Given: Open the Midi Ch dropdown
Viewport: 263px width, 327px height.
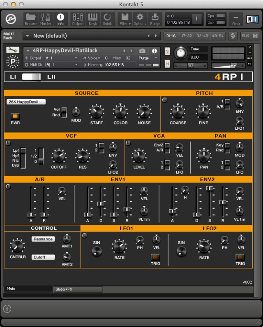Looking at the screenshot, I should 51,65.
